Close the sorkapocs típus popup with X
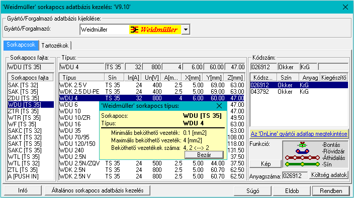This screenshot has width=354, height=198. point(219,106)
